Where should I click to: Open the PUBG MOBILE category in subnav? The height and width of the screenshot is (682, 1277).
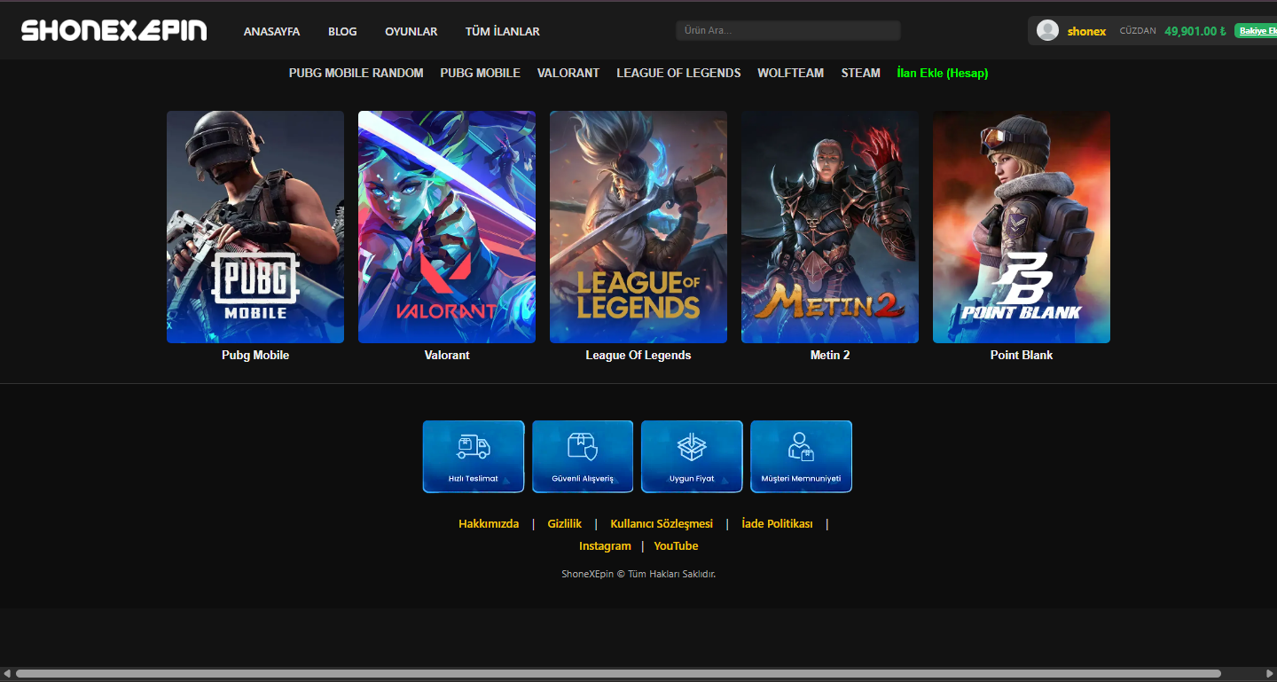click(x=480, y=73)
